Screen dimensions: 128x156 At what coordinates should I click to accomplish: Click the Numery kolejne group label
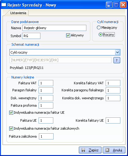coord(23,77)
